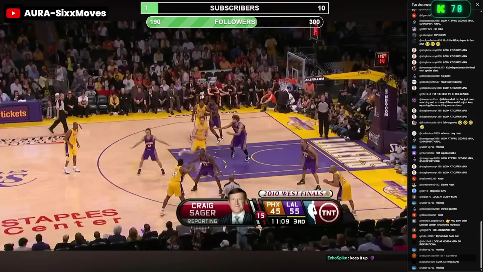483x272 pixels.
Task: Click the avatar beside @rockysalvatore435
Action: 414,40
